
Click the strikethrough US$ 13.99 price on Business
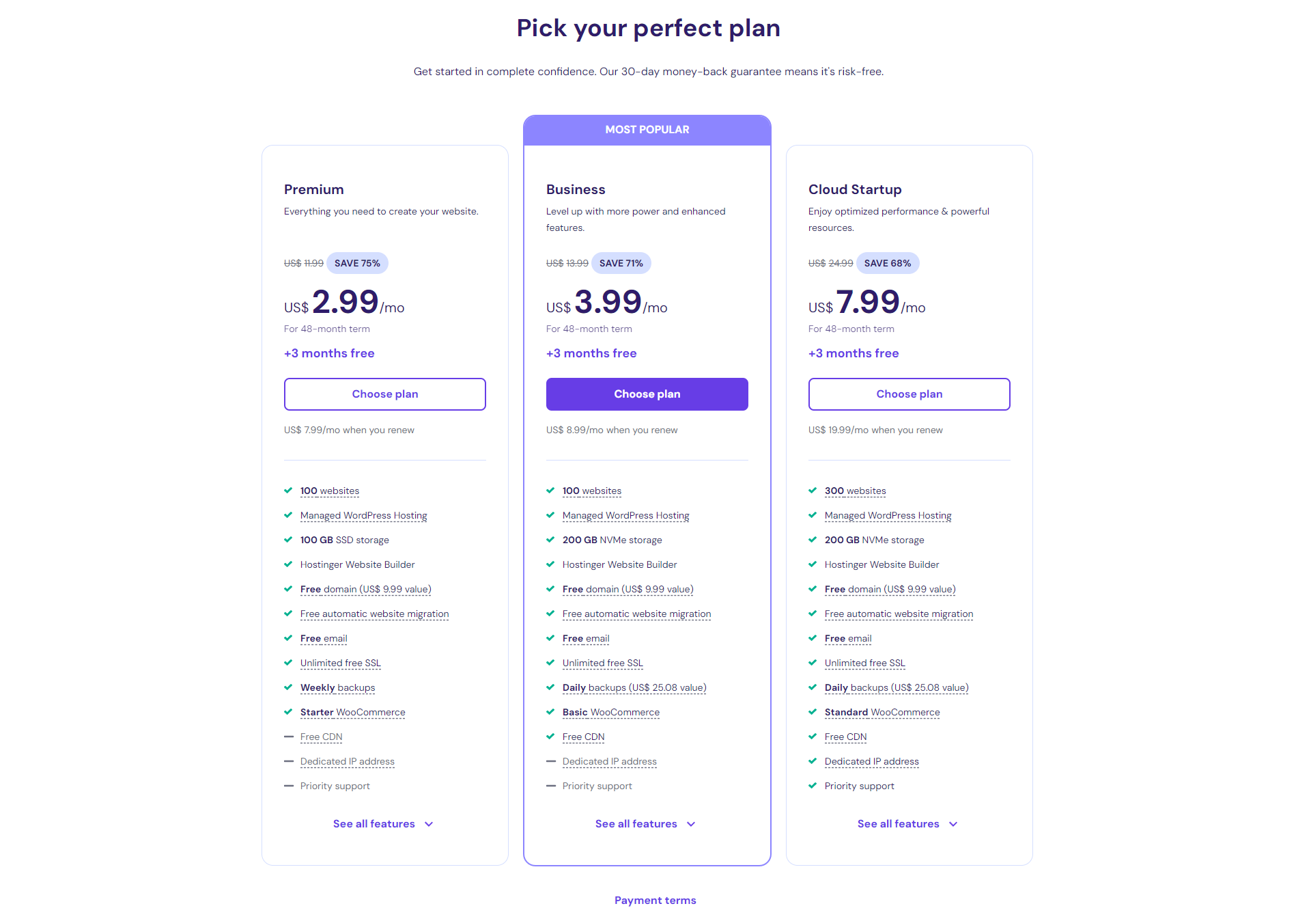coord(567,262)
